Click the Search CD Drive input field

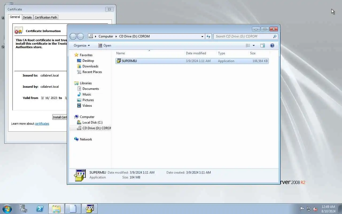(243, 36)
